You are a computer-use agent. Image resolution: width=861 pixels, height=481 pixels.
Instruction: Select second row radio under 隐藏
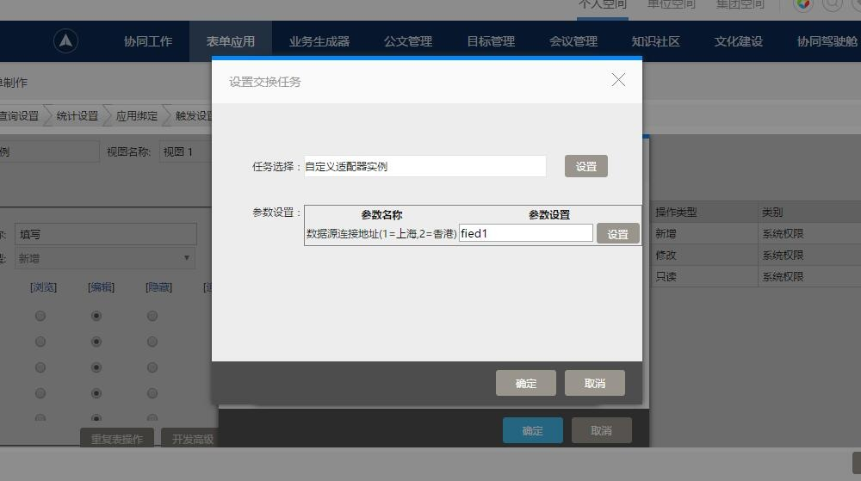point(152,342)
